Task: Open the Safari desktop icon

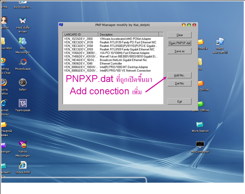Action: [23, 85]
